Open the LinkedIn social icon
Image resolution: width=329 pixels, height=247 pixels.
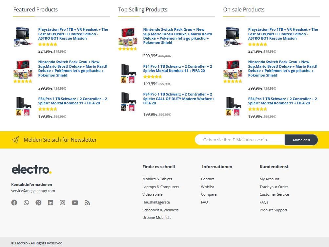point(51,203)
